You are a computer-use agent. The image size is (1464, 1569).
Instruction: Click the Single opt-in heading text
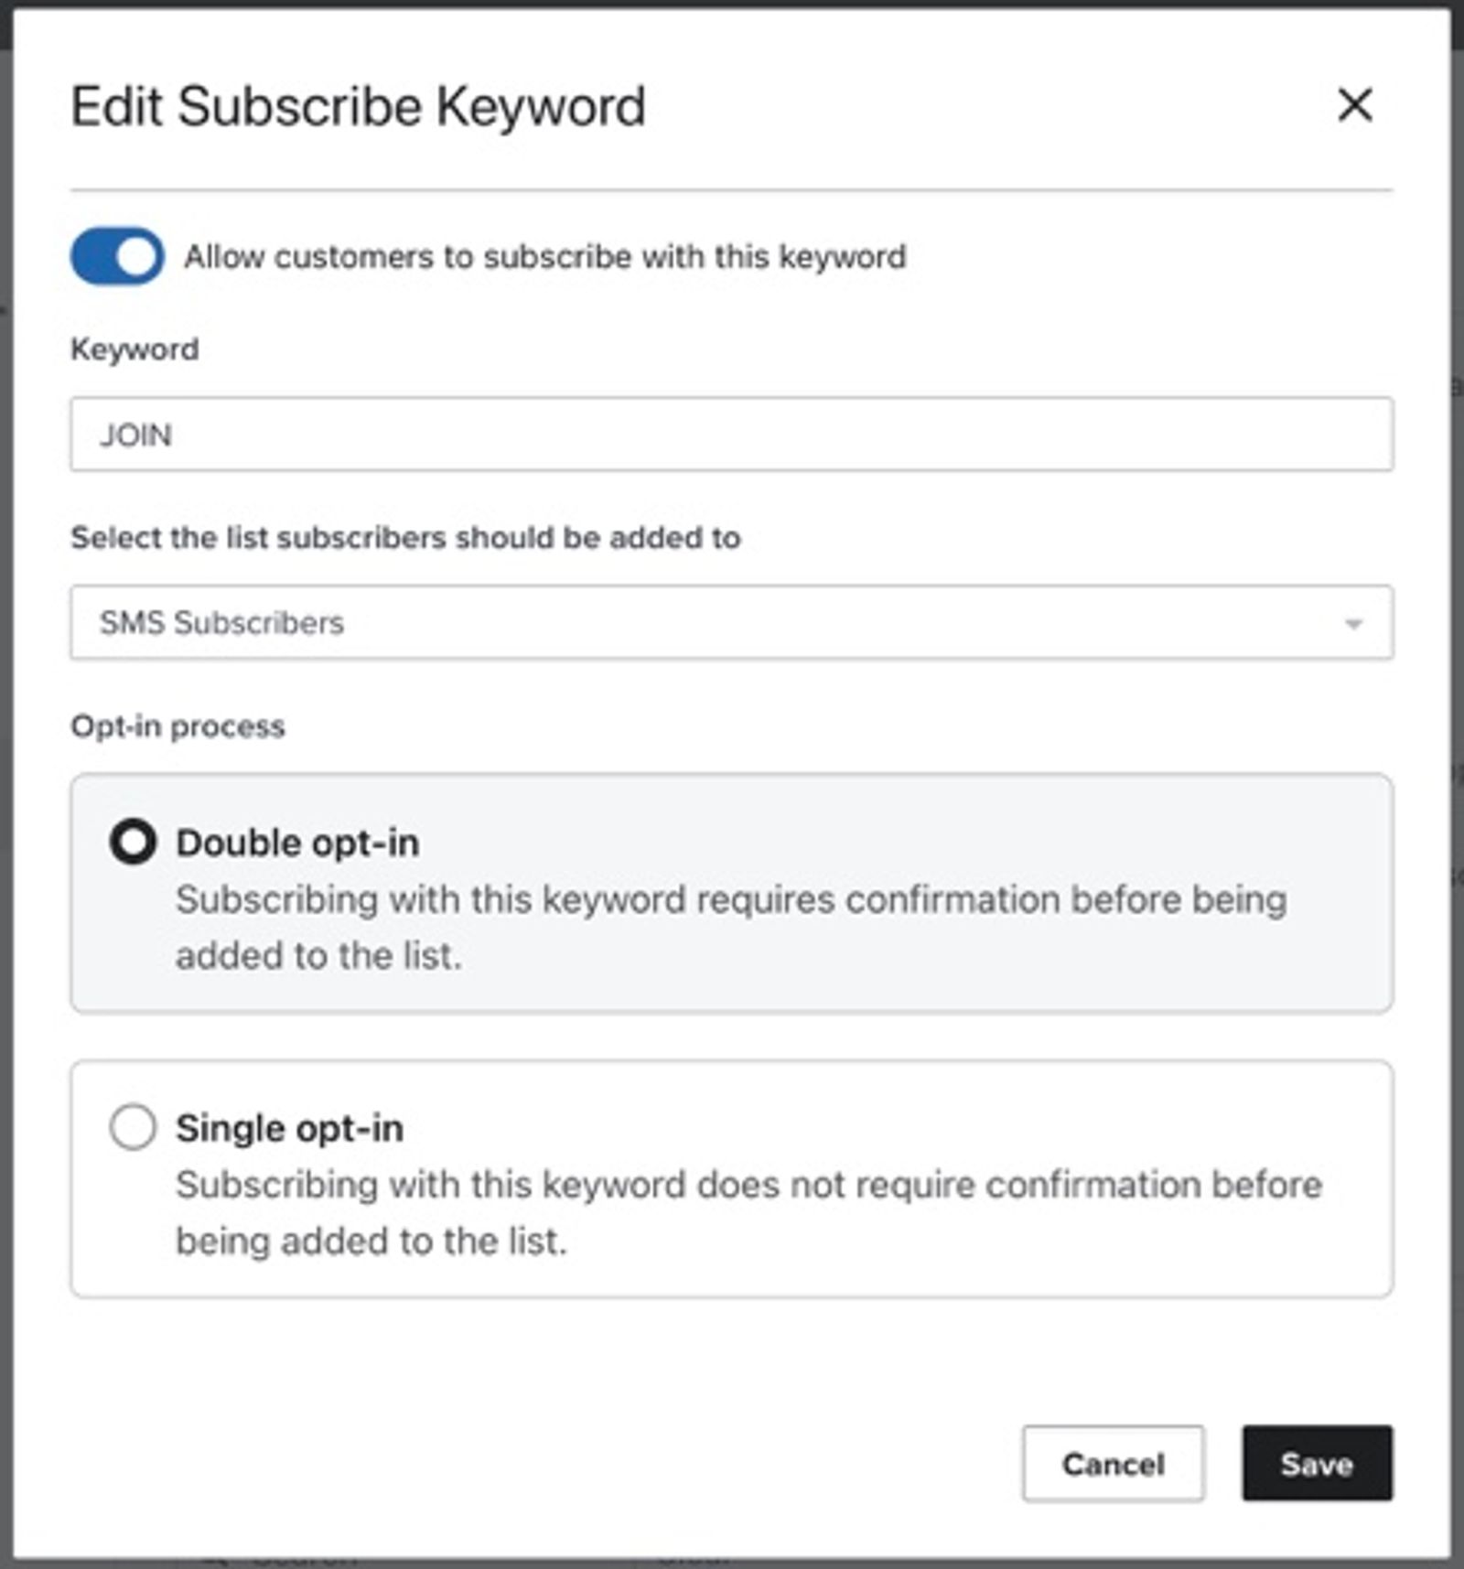tap(289, 1128)
